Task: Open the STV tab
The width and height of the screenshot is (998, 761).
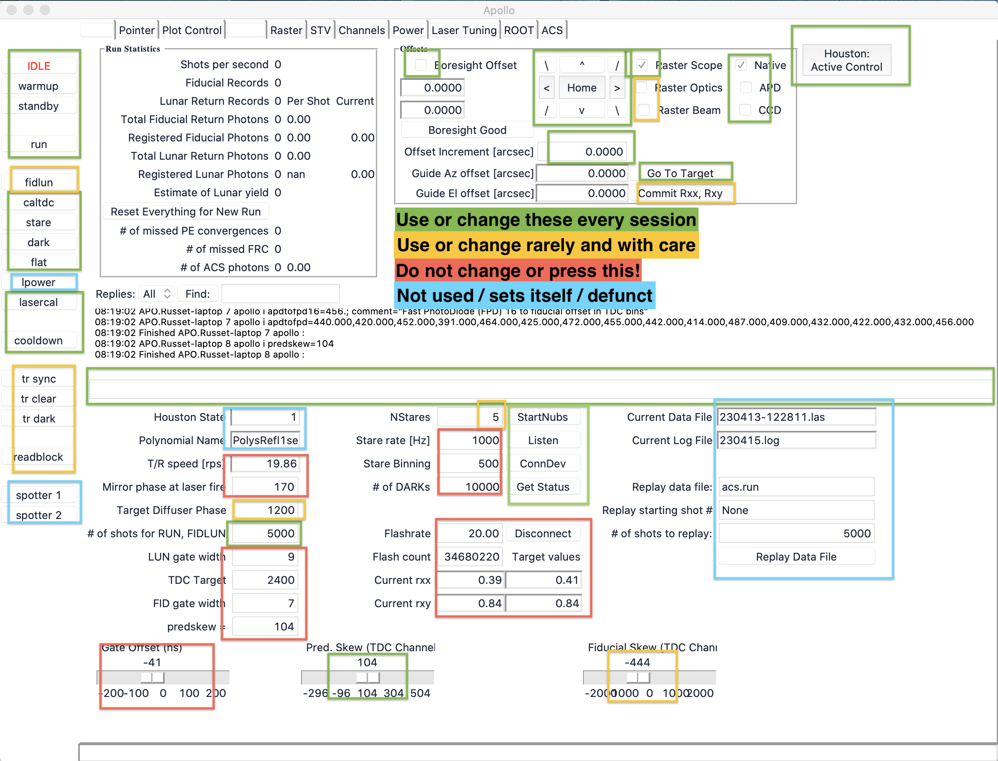Action: pyautogui.click(x=320, y=30)
